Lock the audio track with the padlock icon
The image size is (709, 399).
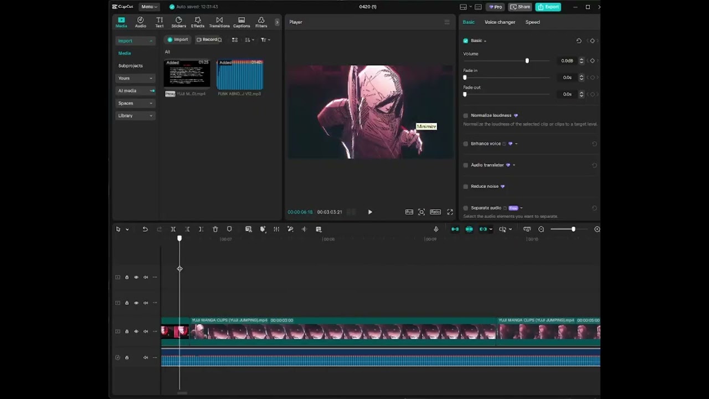(x=127, y=357)
